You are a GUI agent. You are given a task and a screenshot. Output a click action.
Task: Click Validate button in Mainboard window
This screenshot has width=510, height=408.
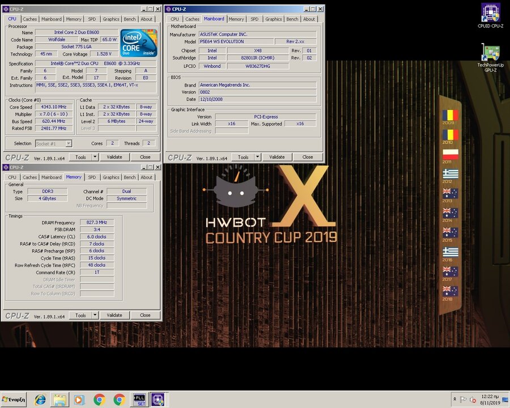pos(277,157)
